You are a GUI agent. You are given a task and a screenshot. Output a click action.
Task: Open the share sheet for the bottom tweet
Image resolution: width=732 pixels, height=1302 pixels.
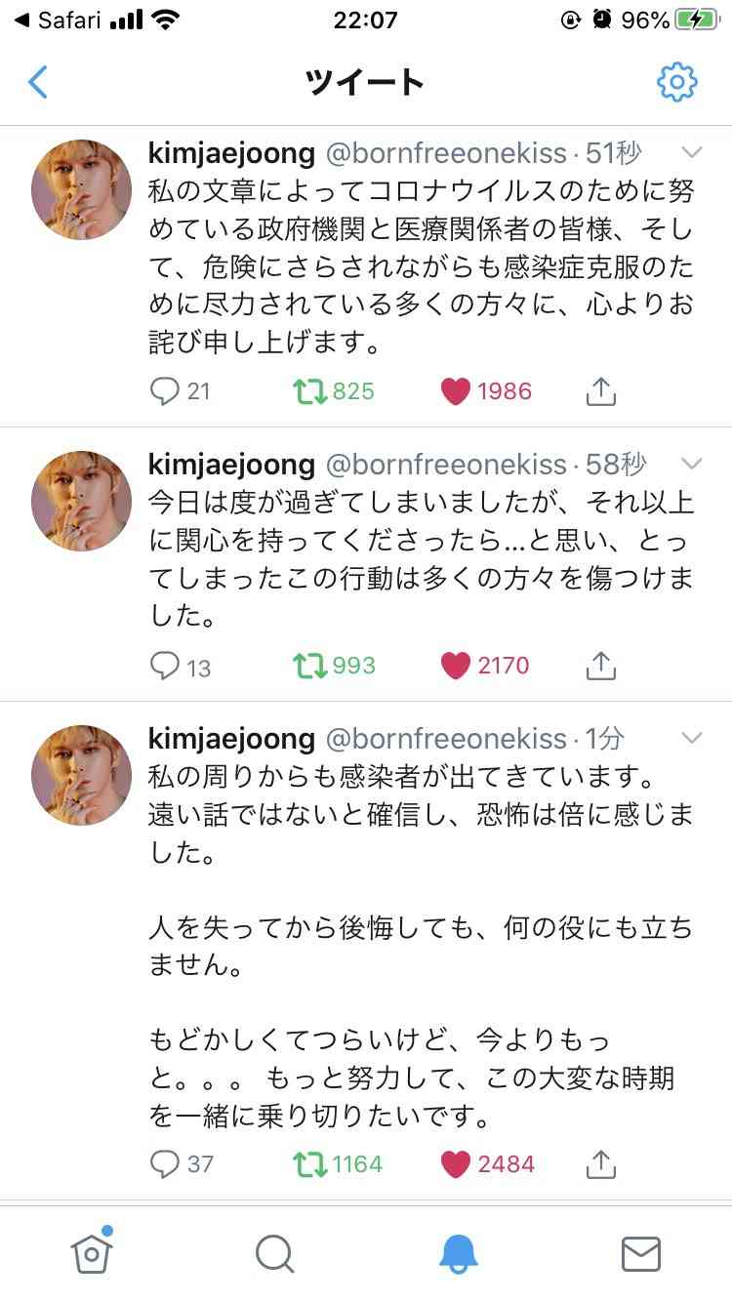coord(601,1162)
